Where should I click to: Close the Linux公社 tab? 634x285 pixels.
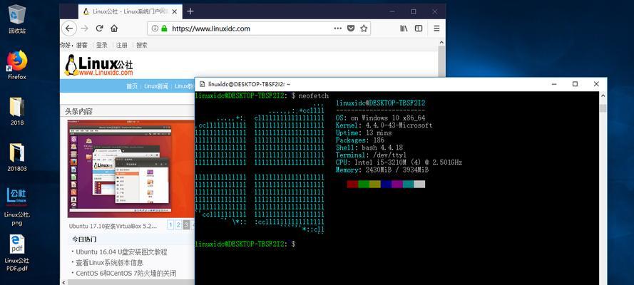pos(175,11)
